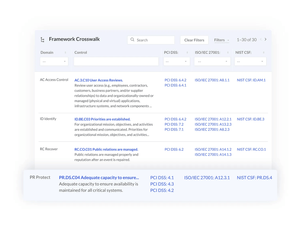
Task: Click the Framework Crosswalk hierarchy icon
Action: 43,40
